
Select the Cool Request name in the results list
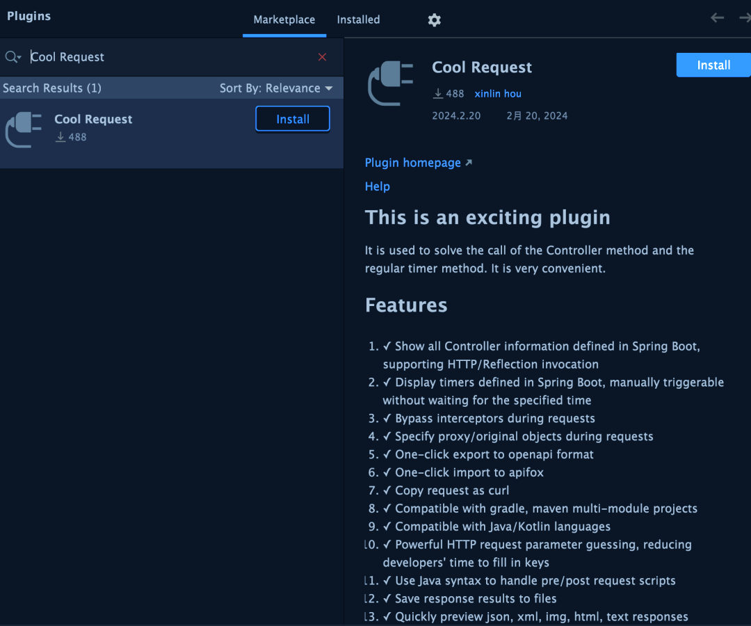tap(93, 119)
